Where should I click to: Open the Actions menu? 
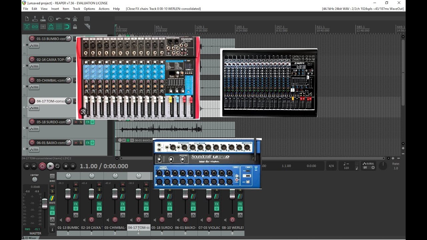pyautogui.click(x=104, y=9)
